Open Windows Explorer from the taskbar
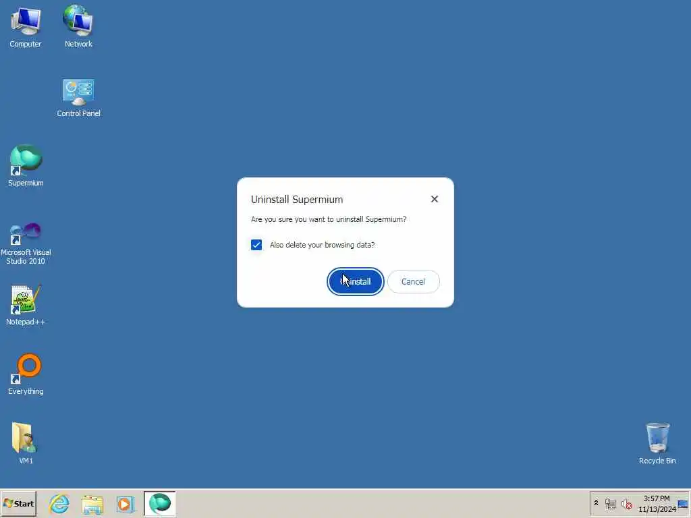Image resolution: width=691 pixels, height=518 pixels. 92,503
